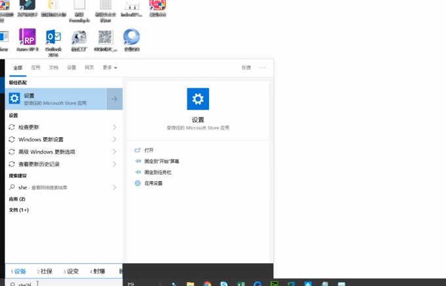The height and width of the screenshot is (286, 446).
Task: Choose IME candidate 设备
Action: coord(18,271)
